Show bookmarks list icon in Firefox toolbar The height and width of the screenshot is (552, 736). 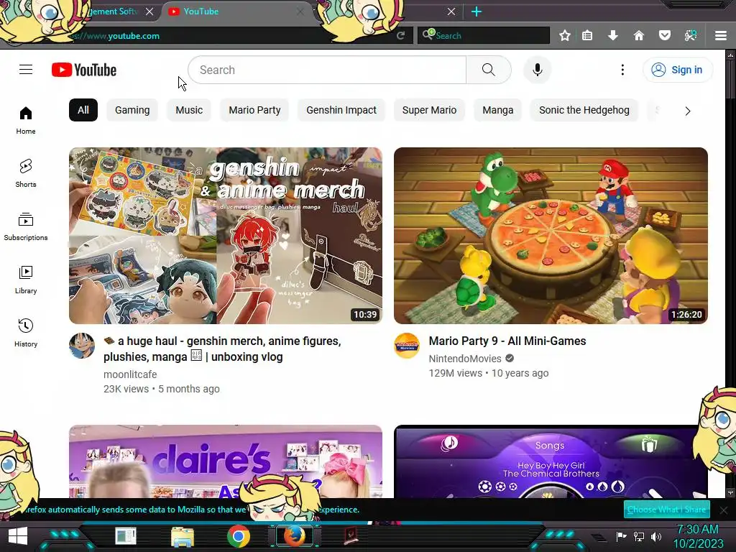pos(587,36)
